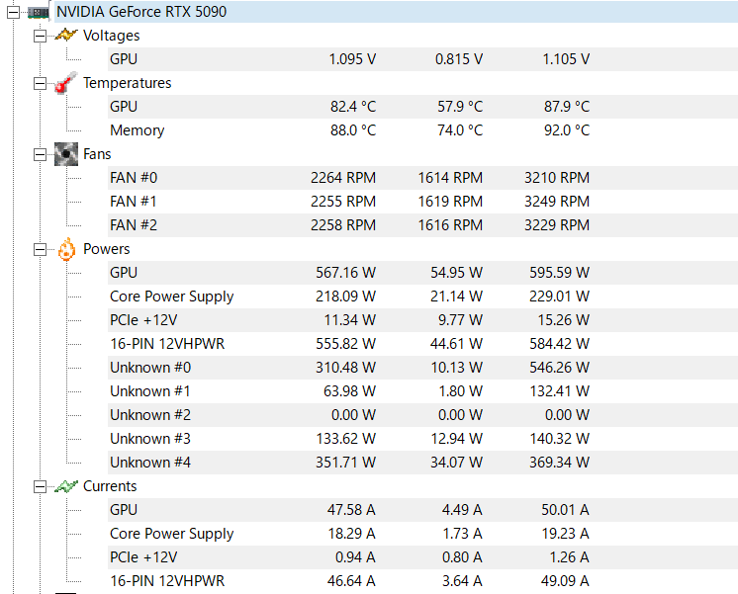
Task: Click 16-PIN 12VHPWR power 555.82 W
Action: pyautogui.click(x=345, y=344)
